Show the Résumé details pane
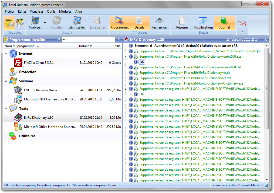The height and width of the screenshot is (193, 274). pyautogui.click(x=182, y=23)
